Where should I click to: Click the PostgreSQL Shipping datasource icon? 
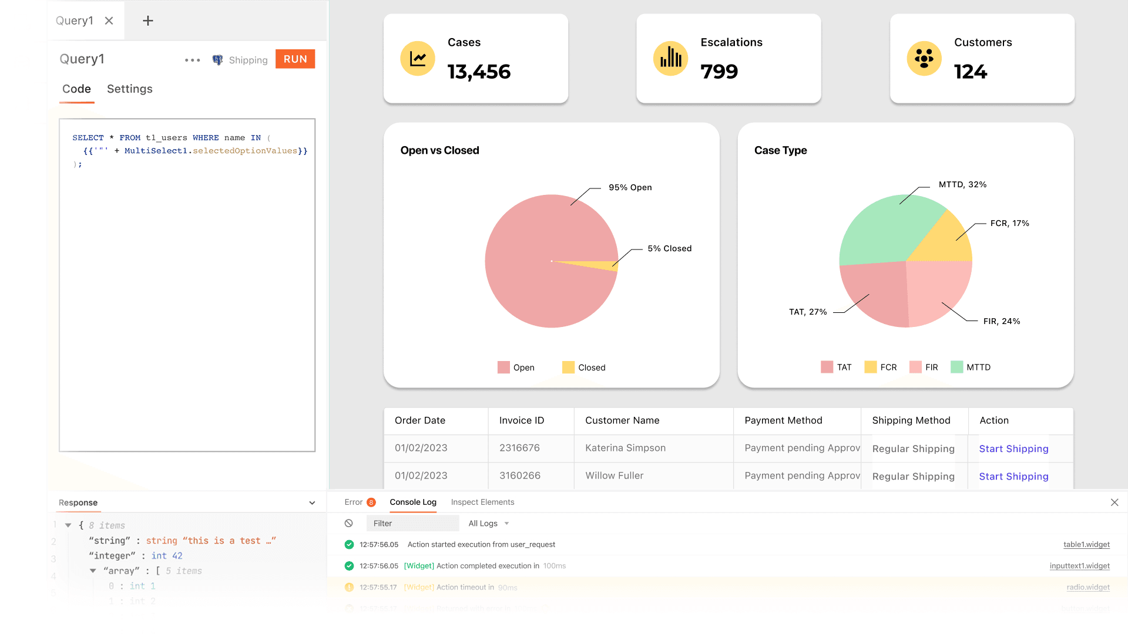[x=217, y=59]
